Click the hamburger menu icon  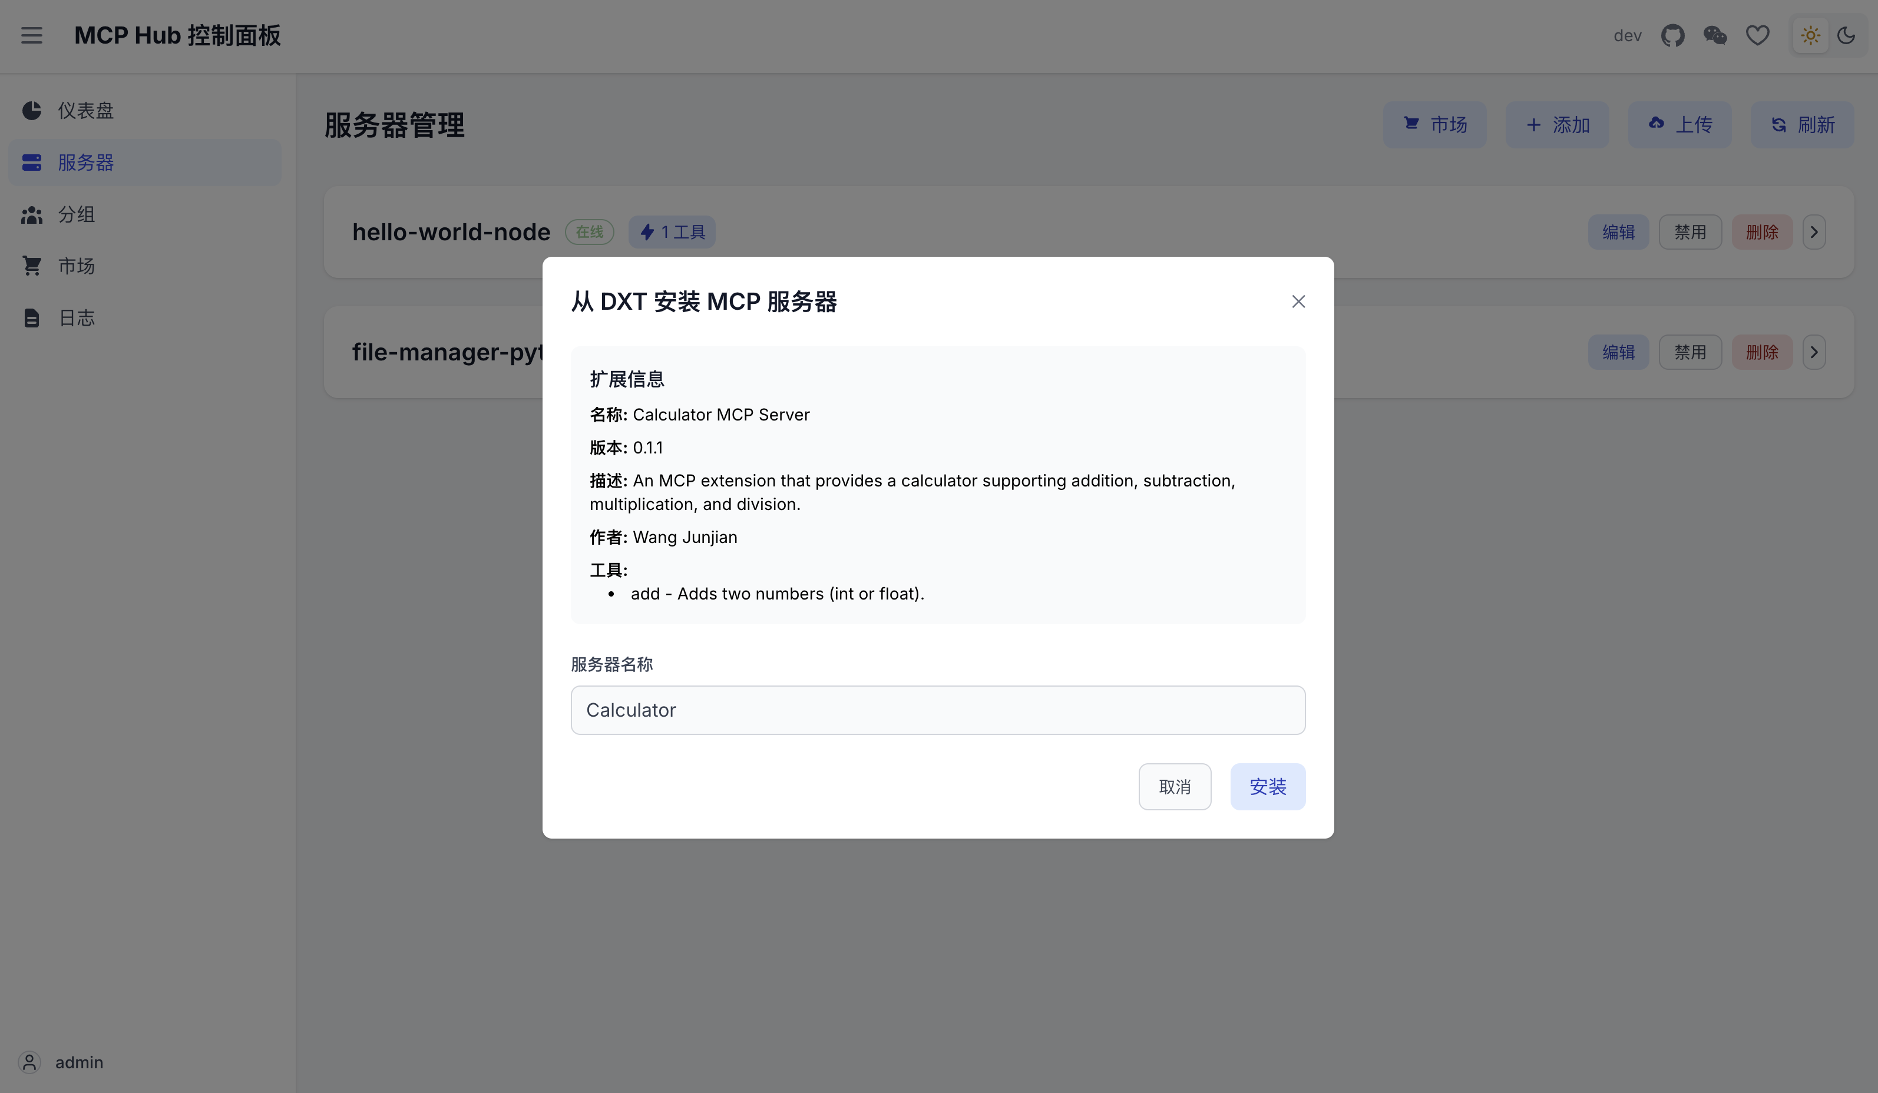coord(31,35)
